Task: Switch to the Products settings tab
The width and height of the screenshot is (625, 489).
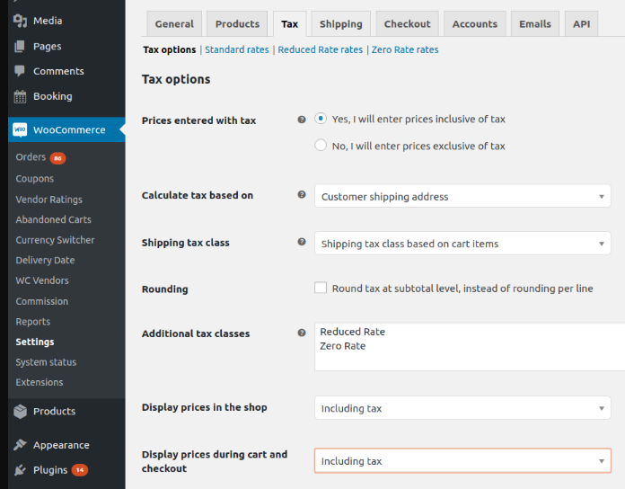Action: 237,24
